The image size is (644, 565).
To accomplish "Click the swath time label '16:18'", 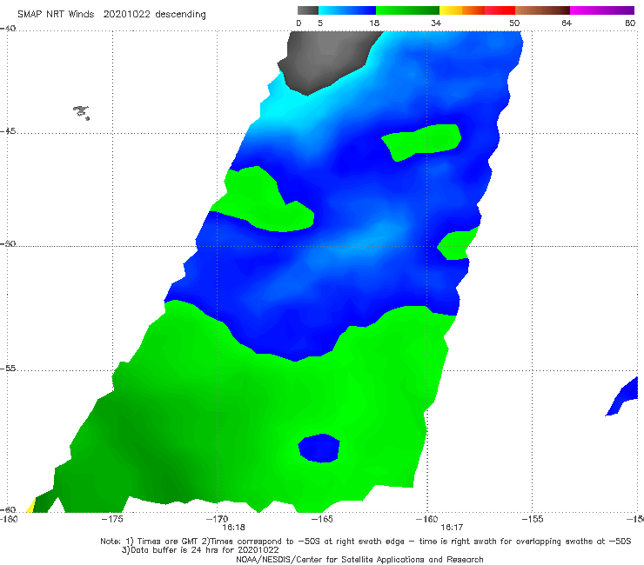I will click(234, 528).
